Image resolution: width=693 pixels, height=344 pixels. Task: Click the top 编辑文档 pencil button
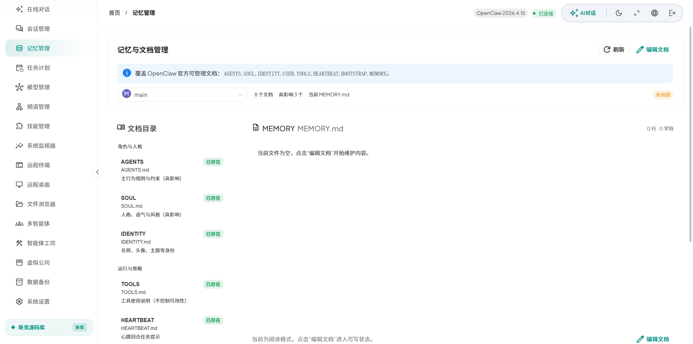coord(653,50)
